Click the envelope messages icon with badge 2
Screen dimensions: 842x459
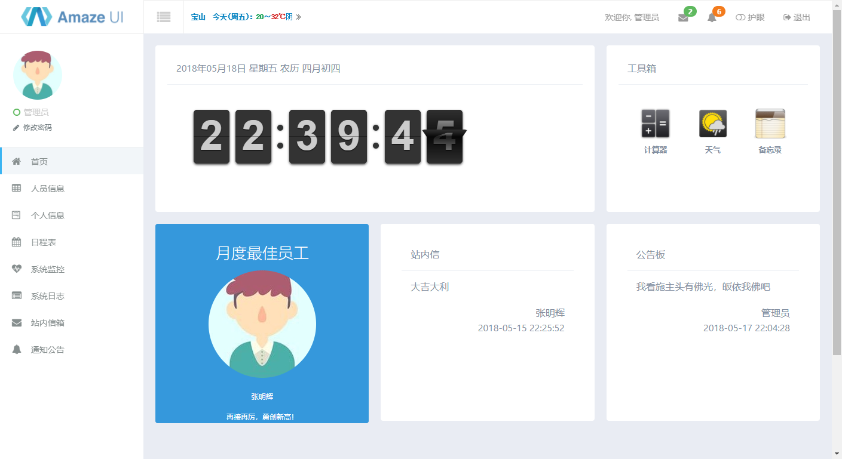(x=683, y=18)
